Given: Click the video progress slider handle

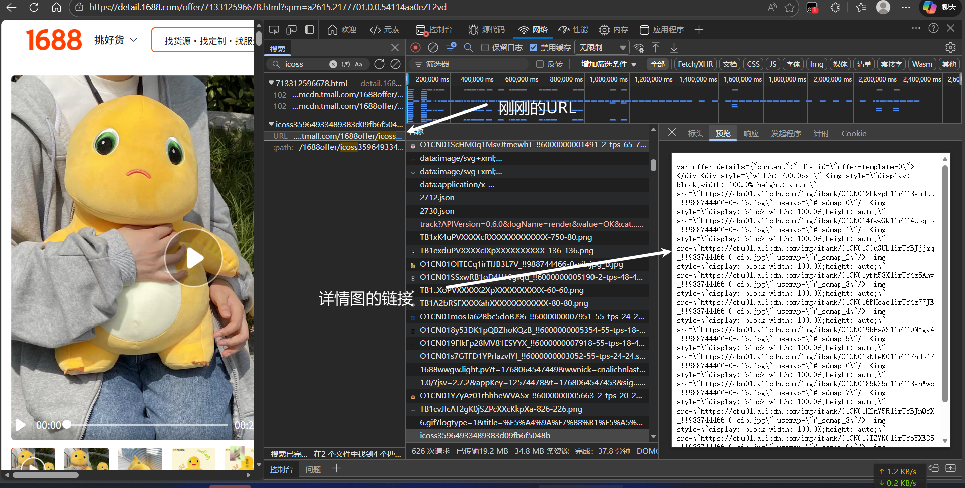Looking at the screenshot, I should tap(67, 425).
